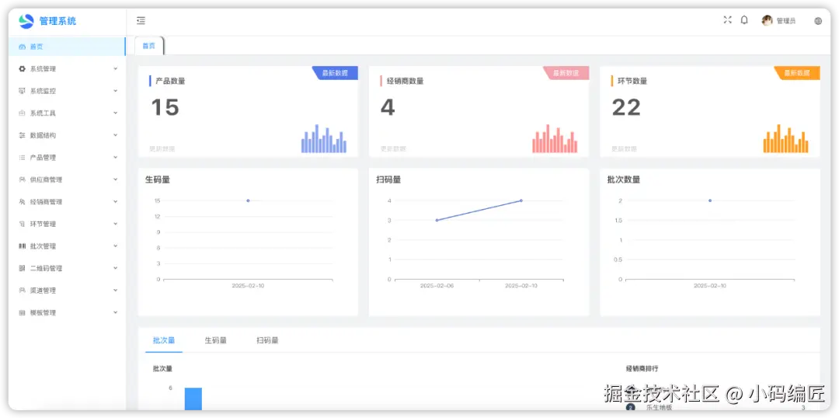Click the 经销商数量 value 4
Screen dimensions: 839x418
click(388, 107)
